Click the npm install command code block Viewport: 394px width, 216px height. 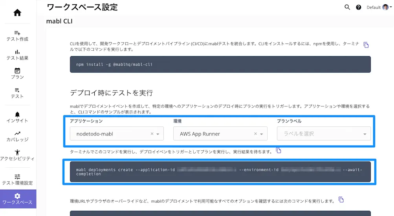pos(220,64)
